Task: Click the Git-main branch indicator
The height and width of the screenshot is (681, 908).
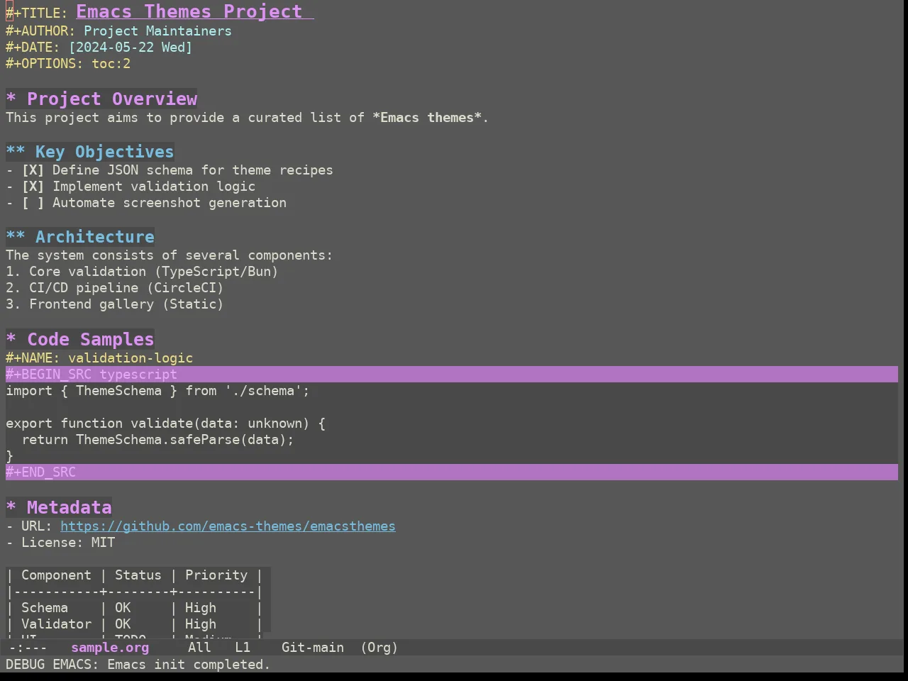Action: point(313,648)
